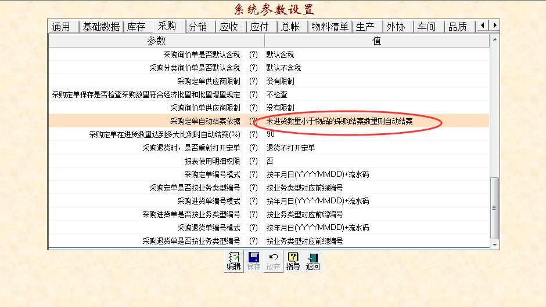Viewport: 546px width, 307px height.
Task: Select 按业务类型对应前缀编号 for 采购定单是否按业务类型编号
Action: [x=305, y=188]
